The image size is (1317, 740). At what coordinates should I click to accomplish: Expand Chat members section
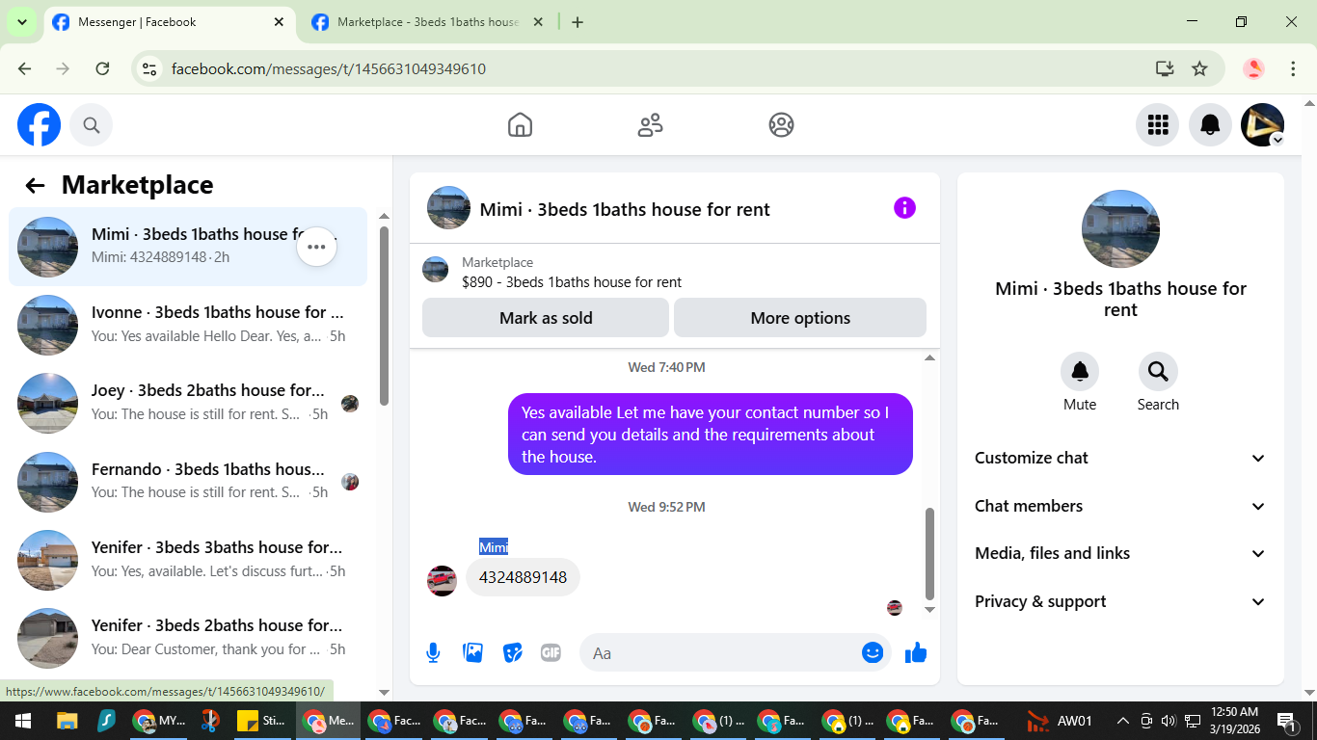(x=1120, y=506)
